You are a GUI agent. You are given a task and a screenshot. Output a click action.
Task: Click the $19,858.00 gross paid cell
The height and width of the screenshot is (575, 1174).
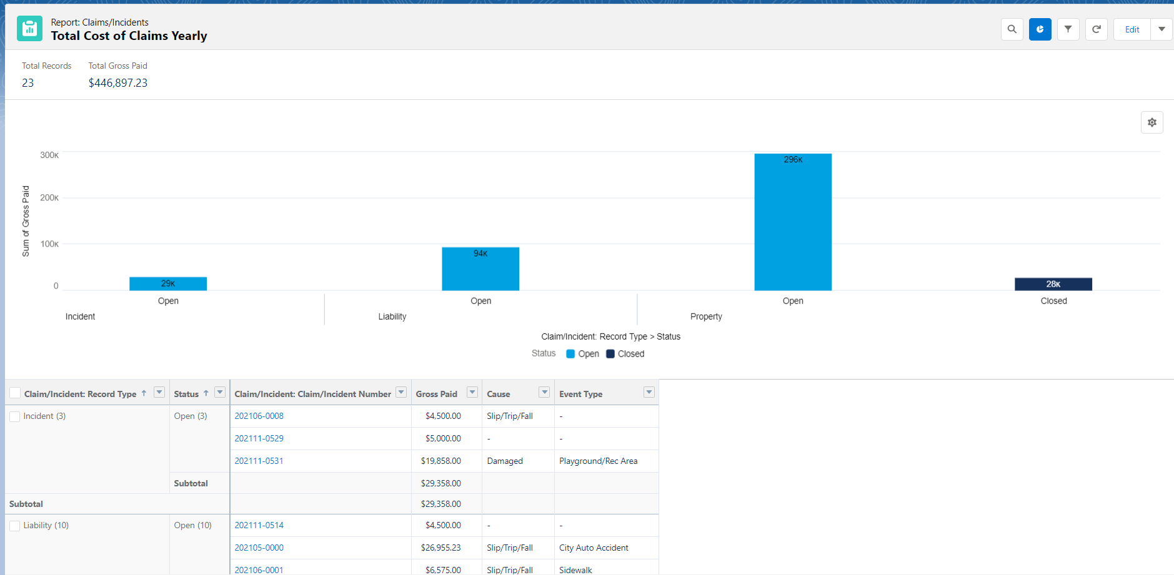(447, 461)
